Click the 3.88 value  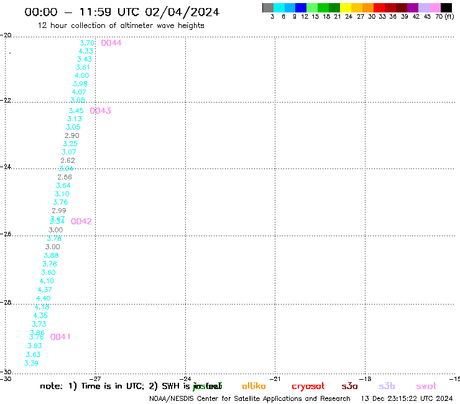tap(52, 255)
